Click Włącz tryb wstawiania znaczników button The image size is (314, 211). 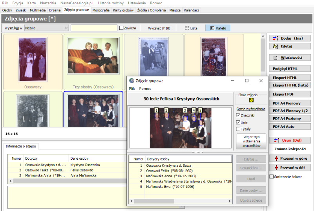pyautogui.click(x=251, y=141)
